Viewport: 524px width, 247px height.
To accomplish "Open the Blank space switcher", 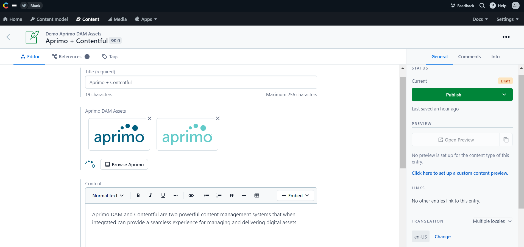I will [31, 6].
